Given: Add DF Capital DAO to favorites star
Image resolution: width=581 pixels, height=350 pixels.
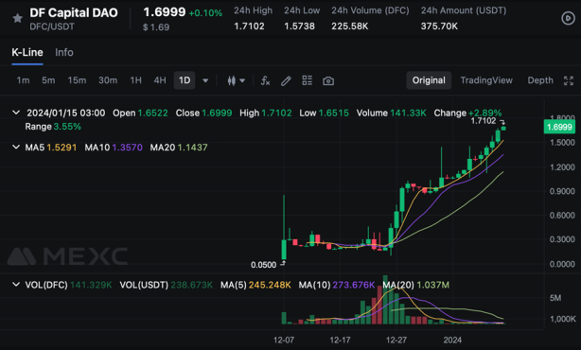Looking at the screenshot, I should point(17,18).
